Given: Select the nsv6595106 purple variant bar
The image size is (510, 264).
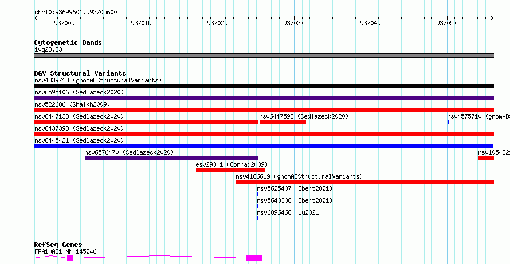Looking at the screenshot, I should pos(264,98).
